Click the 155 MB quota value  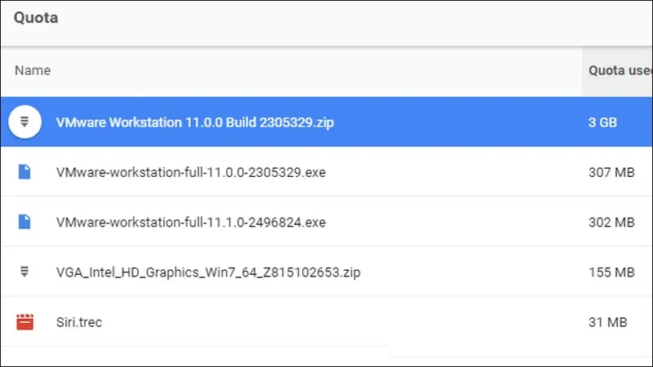(x=611, y=272)
